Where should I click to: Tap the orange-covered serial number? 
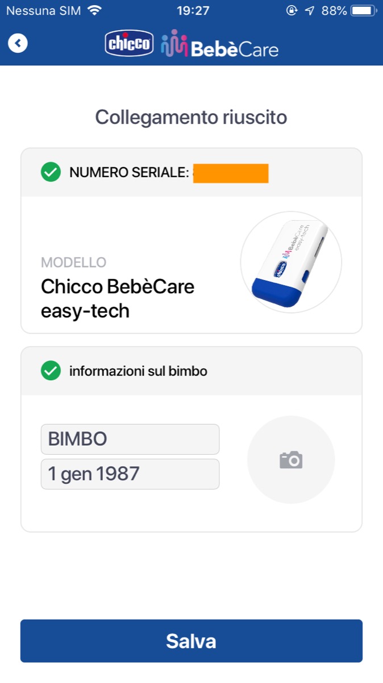(230, 173)
